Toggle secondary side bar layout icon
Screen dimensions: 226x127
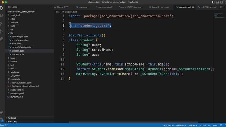point(221,2)
